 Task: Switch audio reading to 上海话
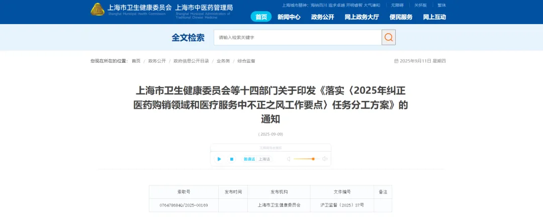click(x=264, y=159)
